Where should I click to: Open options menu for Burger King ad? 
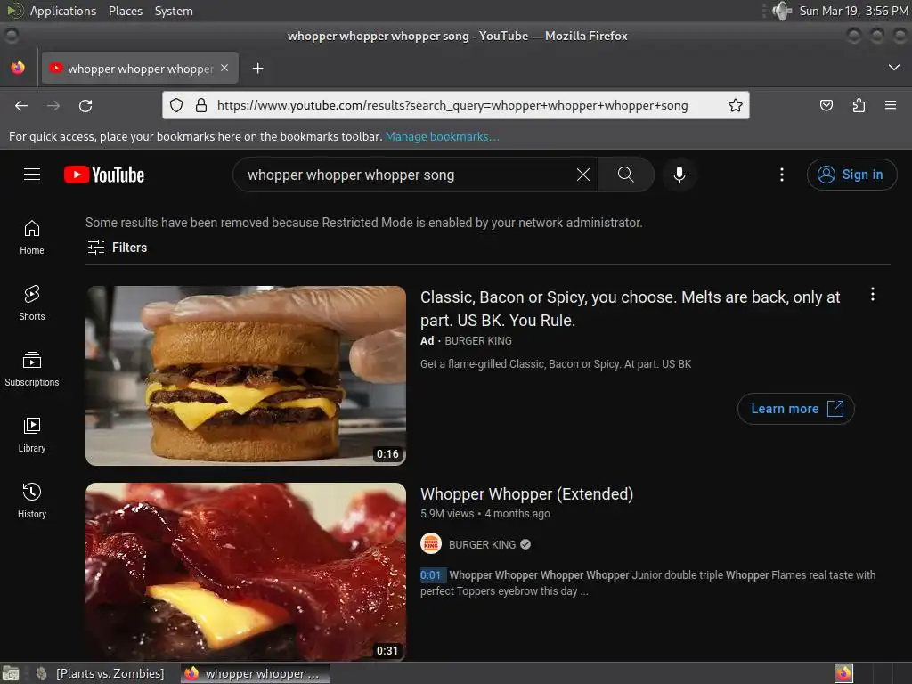pyautogui.click(x=873, y=294)
